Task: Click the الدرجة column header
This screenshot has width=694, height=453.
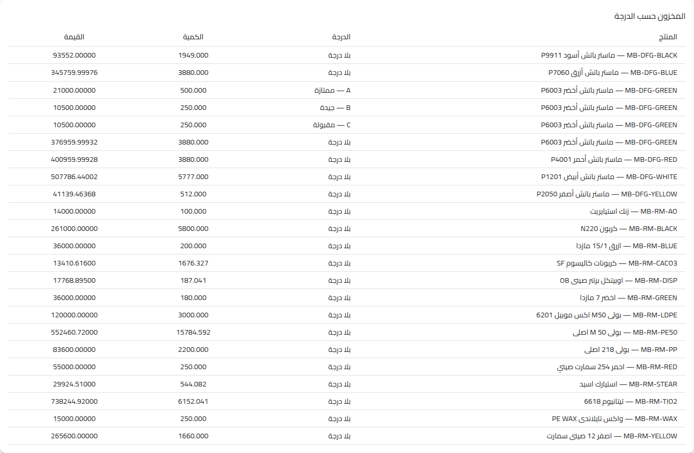Action: pos(341,37)
